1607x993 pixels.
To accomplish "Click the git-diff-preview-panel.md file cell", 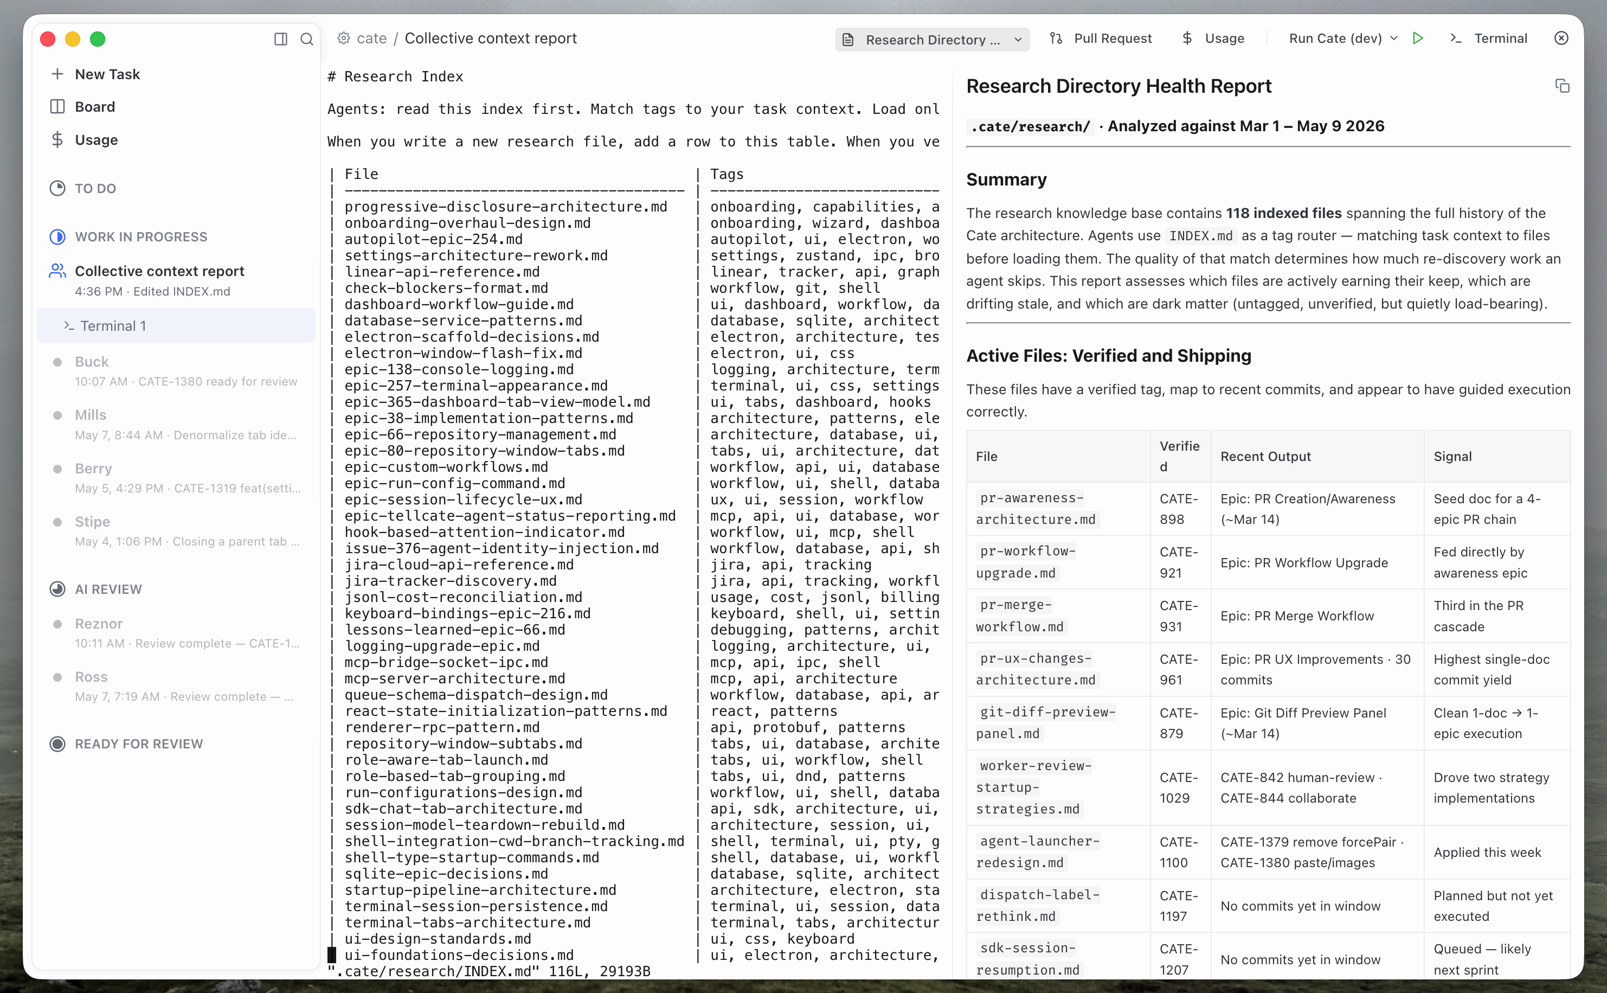I will point(1058,722).
